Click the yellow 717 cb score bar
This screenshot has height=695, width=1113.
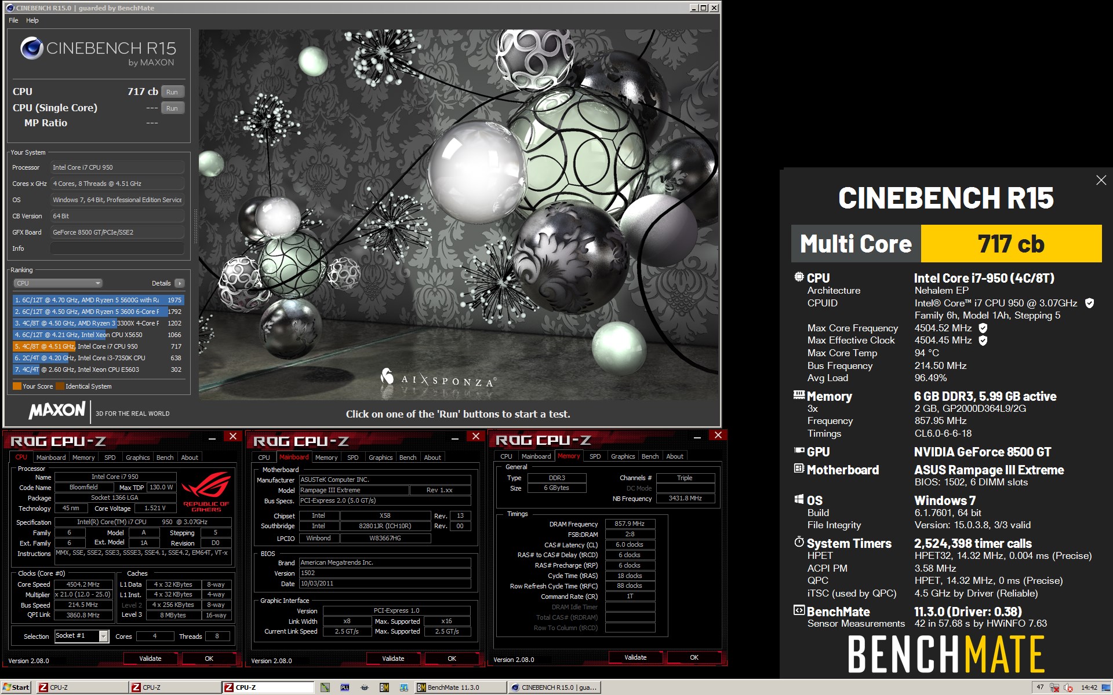tap(1011, 244)
